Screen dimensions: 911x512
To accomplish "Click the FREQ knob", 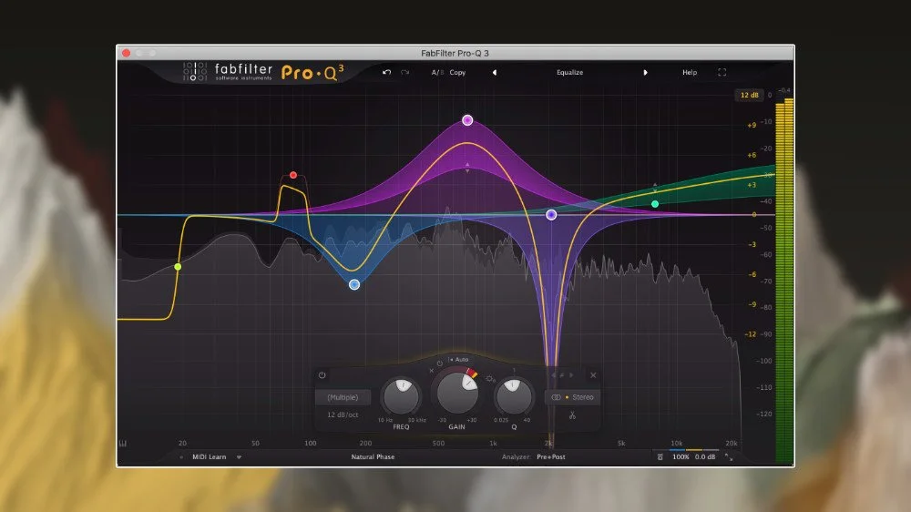I will click(x=401, y=396).
